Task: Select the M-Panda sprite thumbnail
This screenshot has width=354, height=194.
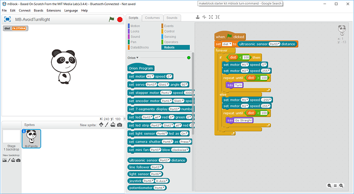Action: (31, 139)
